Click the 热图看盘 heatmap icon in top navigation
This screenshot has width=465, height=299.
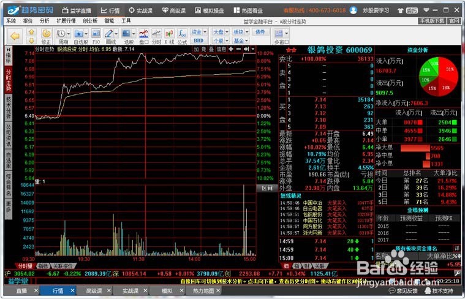coord(236,10)
